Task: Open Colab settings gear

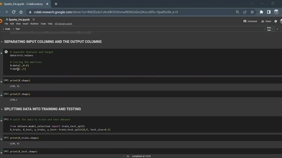Action: coord(276,22)
